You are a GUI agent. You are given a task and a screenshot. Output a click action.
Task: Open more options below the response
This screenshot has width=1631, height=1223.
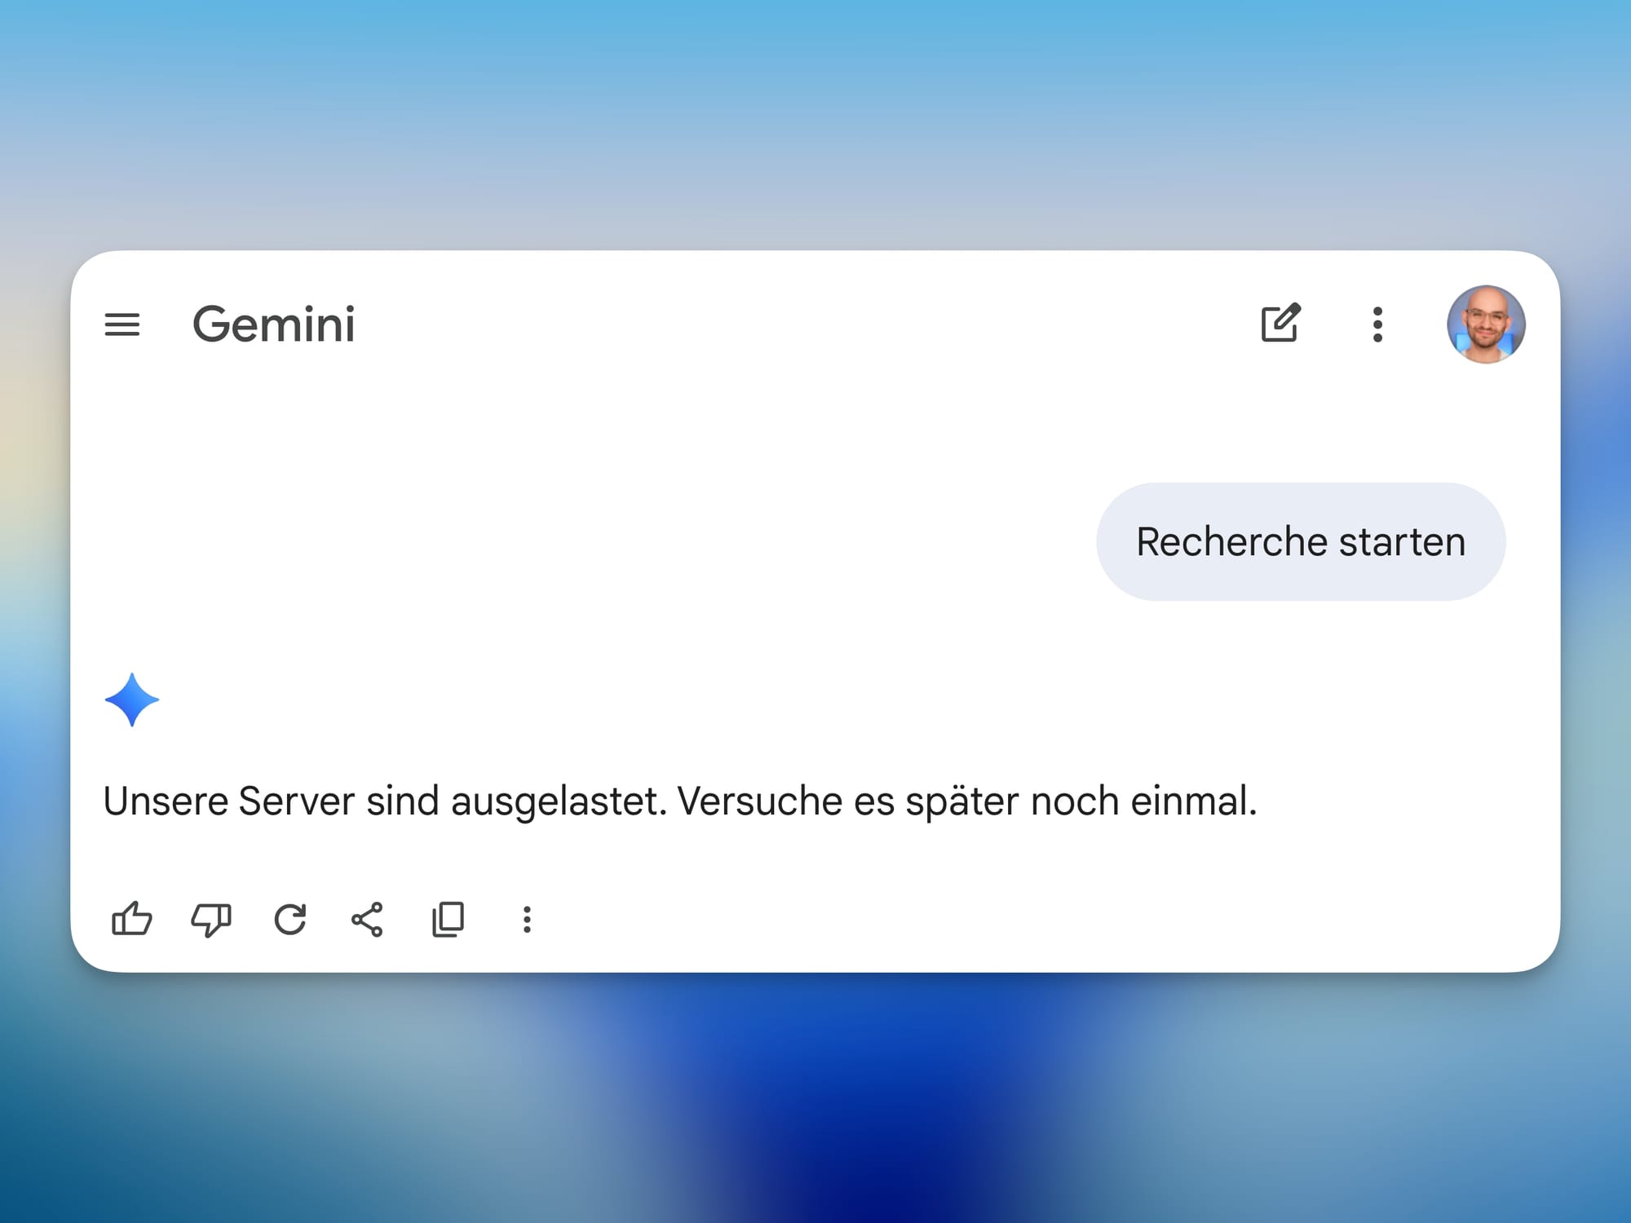coord(527,920)
